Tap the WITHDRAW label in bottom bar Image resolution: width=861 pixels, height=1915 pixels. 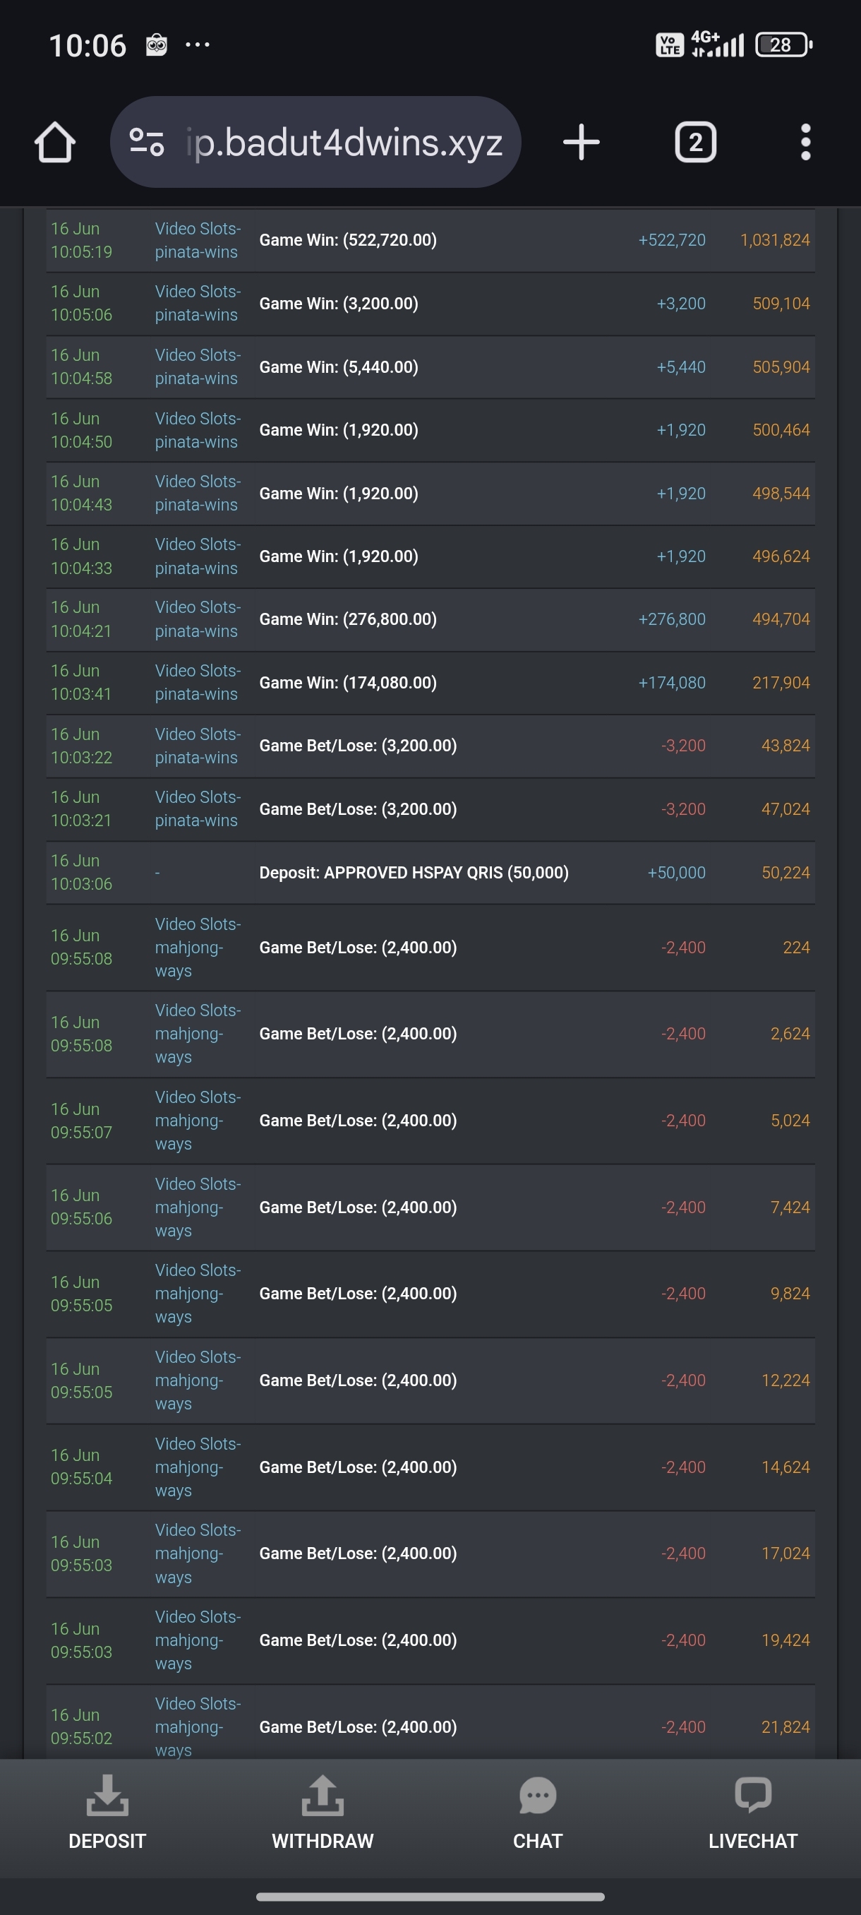click(x=323, y=1842)
